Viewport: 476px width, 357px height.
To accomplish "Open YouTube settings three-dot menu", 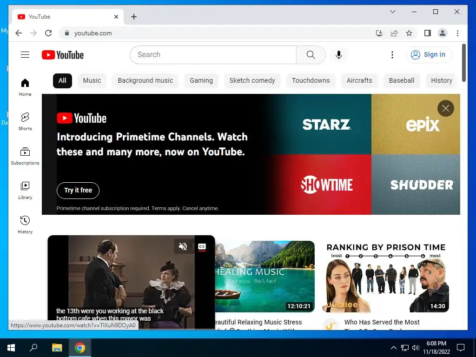I will coord(392,55).
